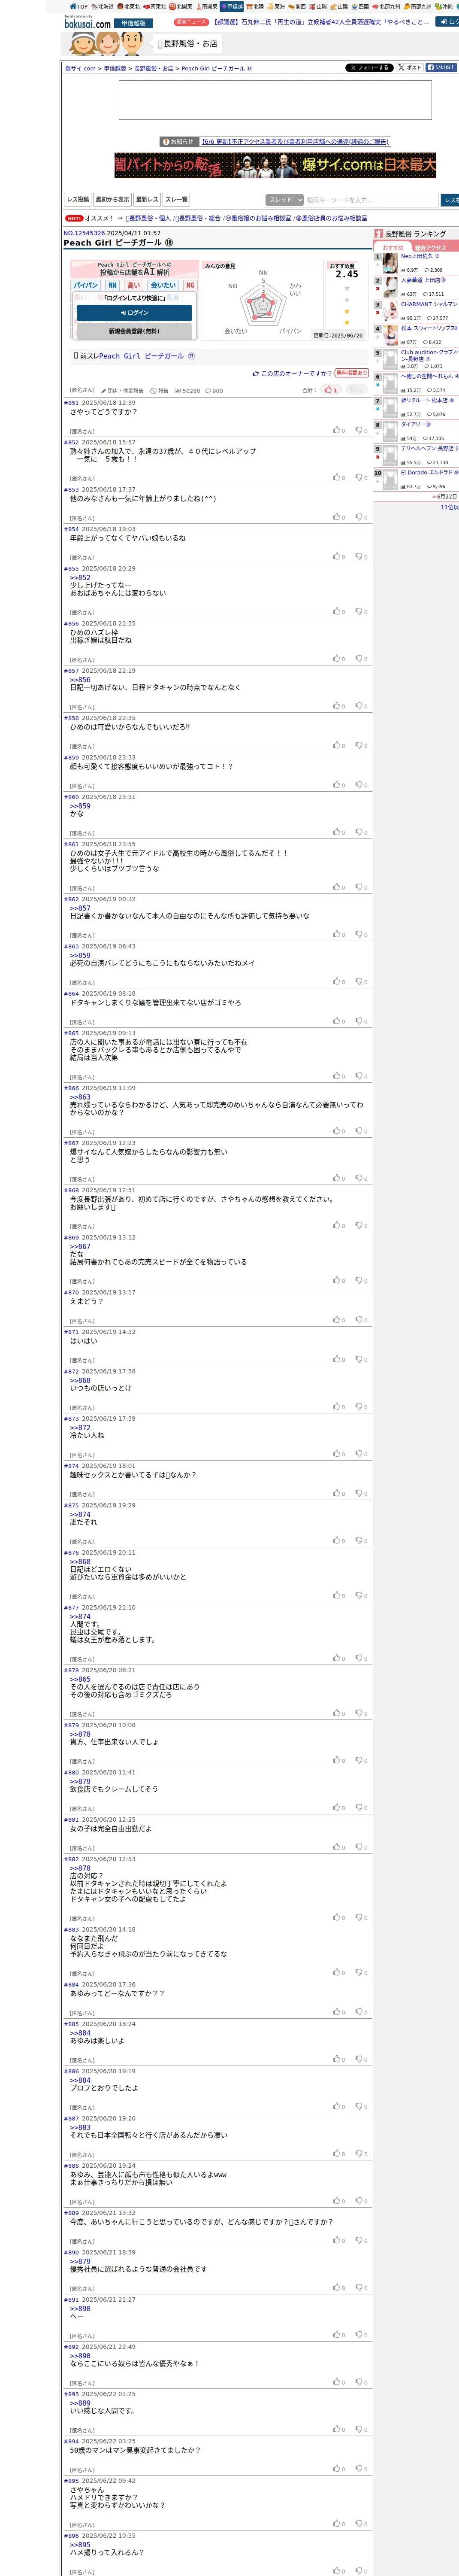Like post #889
The width and height of the screenshot is (459, 2576).
coord(339,2240)
